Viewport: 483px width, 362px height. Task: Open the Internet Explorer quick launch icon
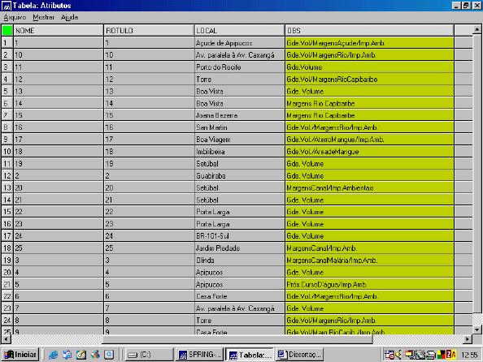click(x=54, y=355)
